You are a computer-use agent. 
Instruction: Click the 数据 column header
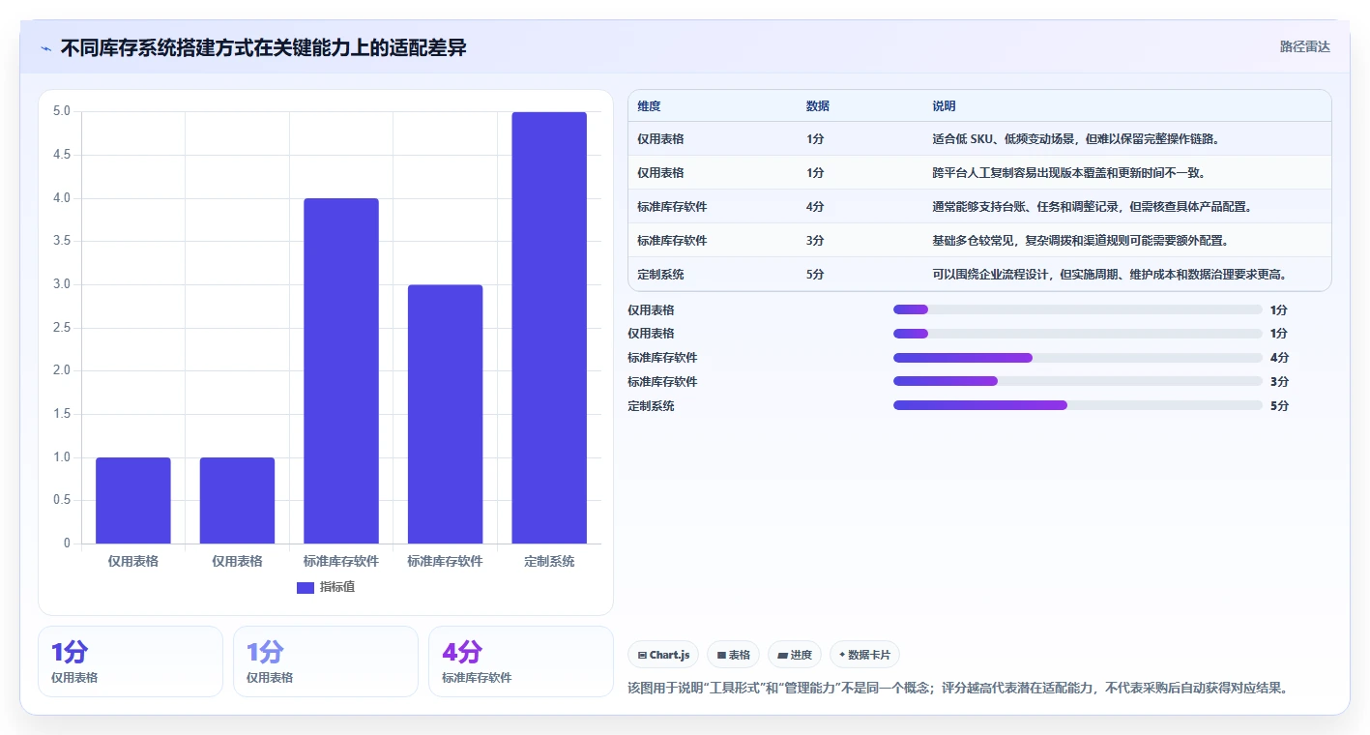pyautogui.click(x=818, y=106)
